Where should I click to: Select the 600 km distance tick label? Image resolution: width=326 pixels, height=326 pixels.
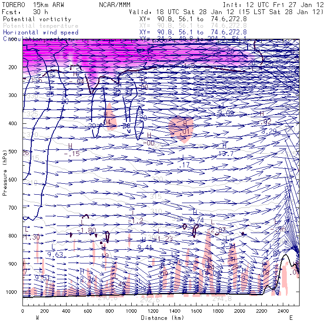coord(88,311)
